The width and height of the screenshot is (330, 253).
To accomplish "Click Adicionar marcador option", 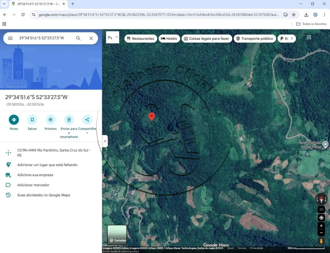I will tap(33, 185).
